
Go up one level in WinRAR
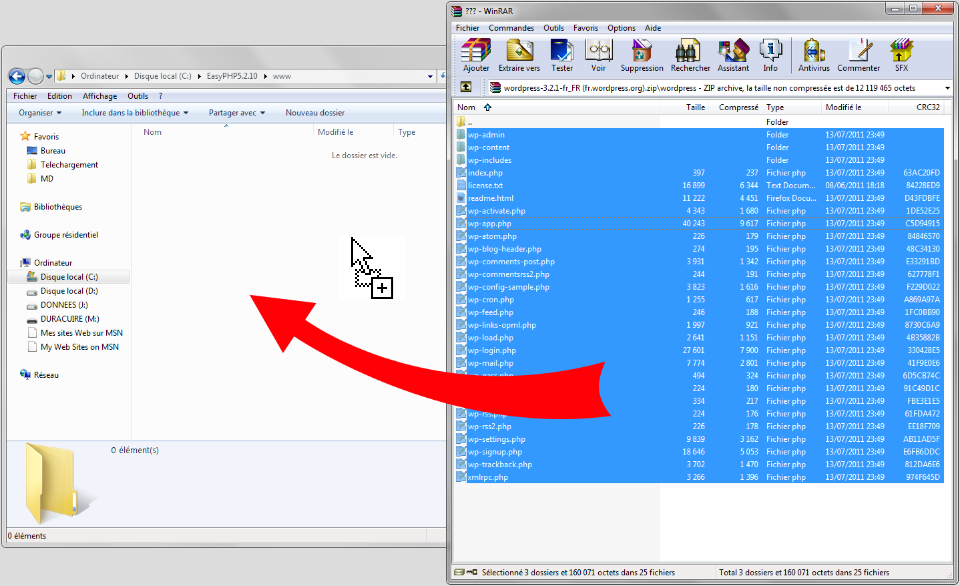click(466, 87)
